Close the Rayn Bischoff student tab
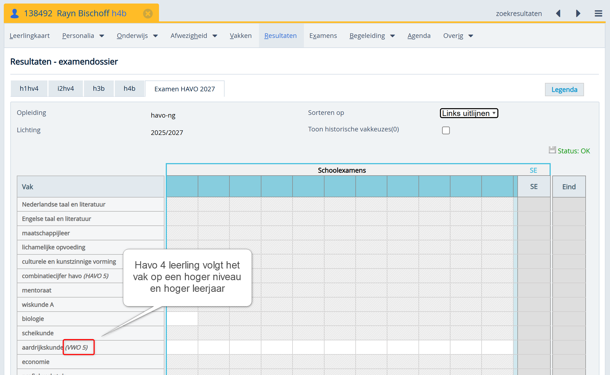This screenshot has width=610, height=375. [x=148, y=14]
